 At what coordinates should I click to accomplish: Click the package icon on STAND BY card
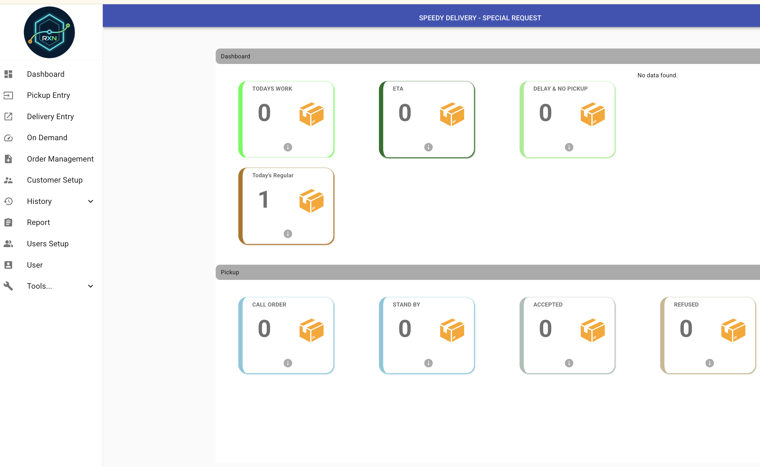452,330
